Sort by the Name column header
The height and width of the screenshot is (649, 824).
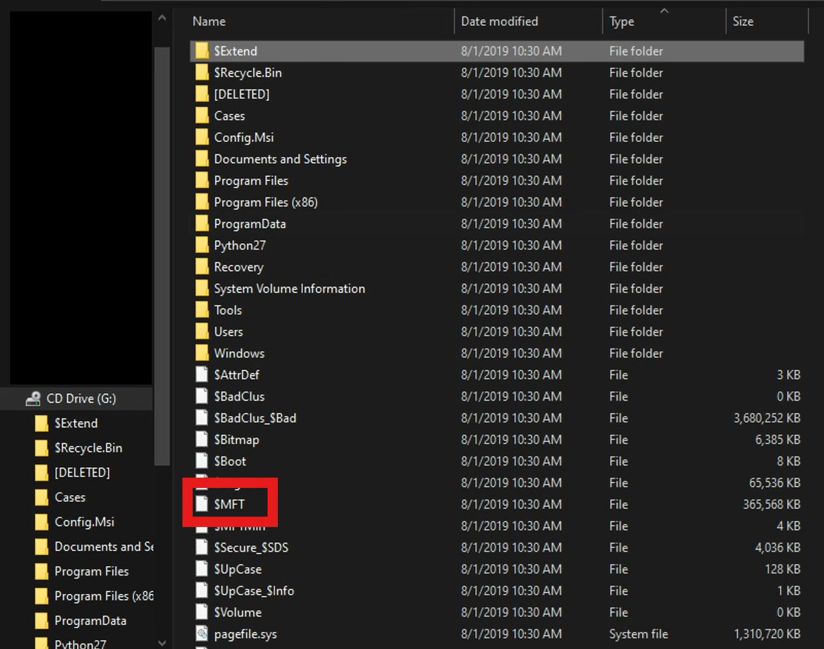209,21
